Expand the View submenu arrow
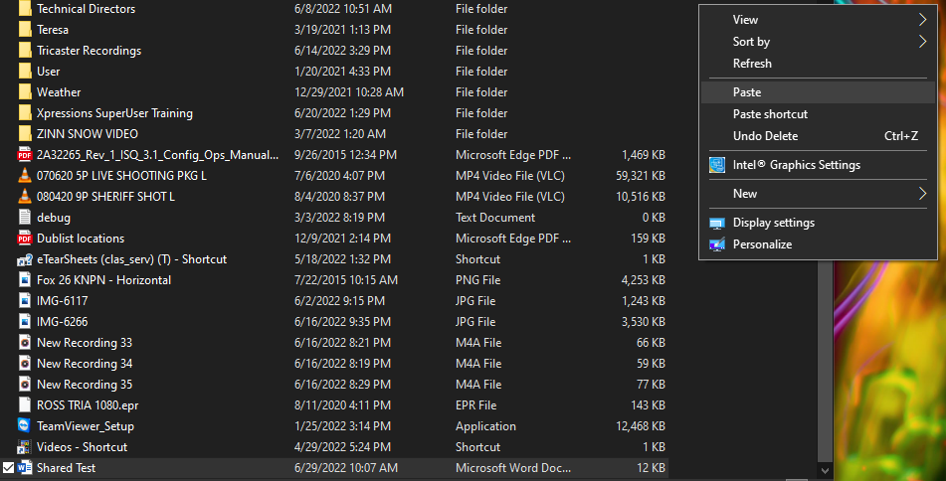This screenshot has width=946, height=481. coord(922,20)
